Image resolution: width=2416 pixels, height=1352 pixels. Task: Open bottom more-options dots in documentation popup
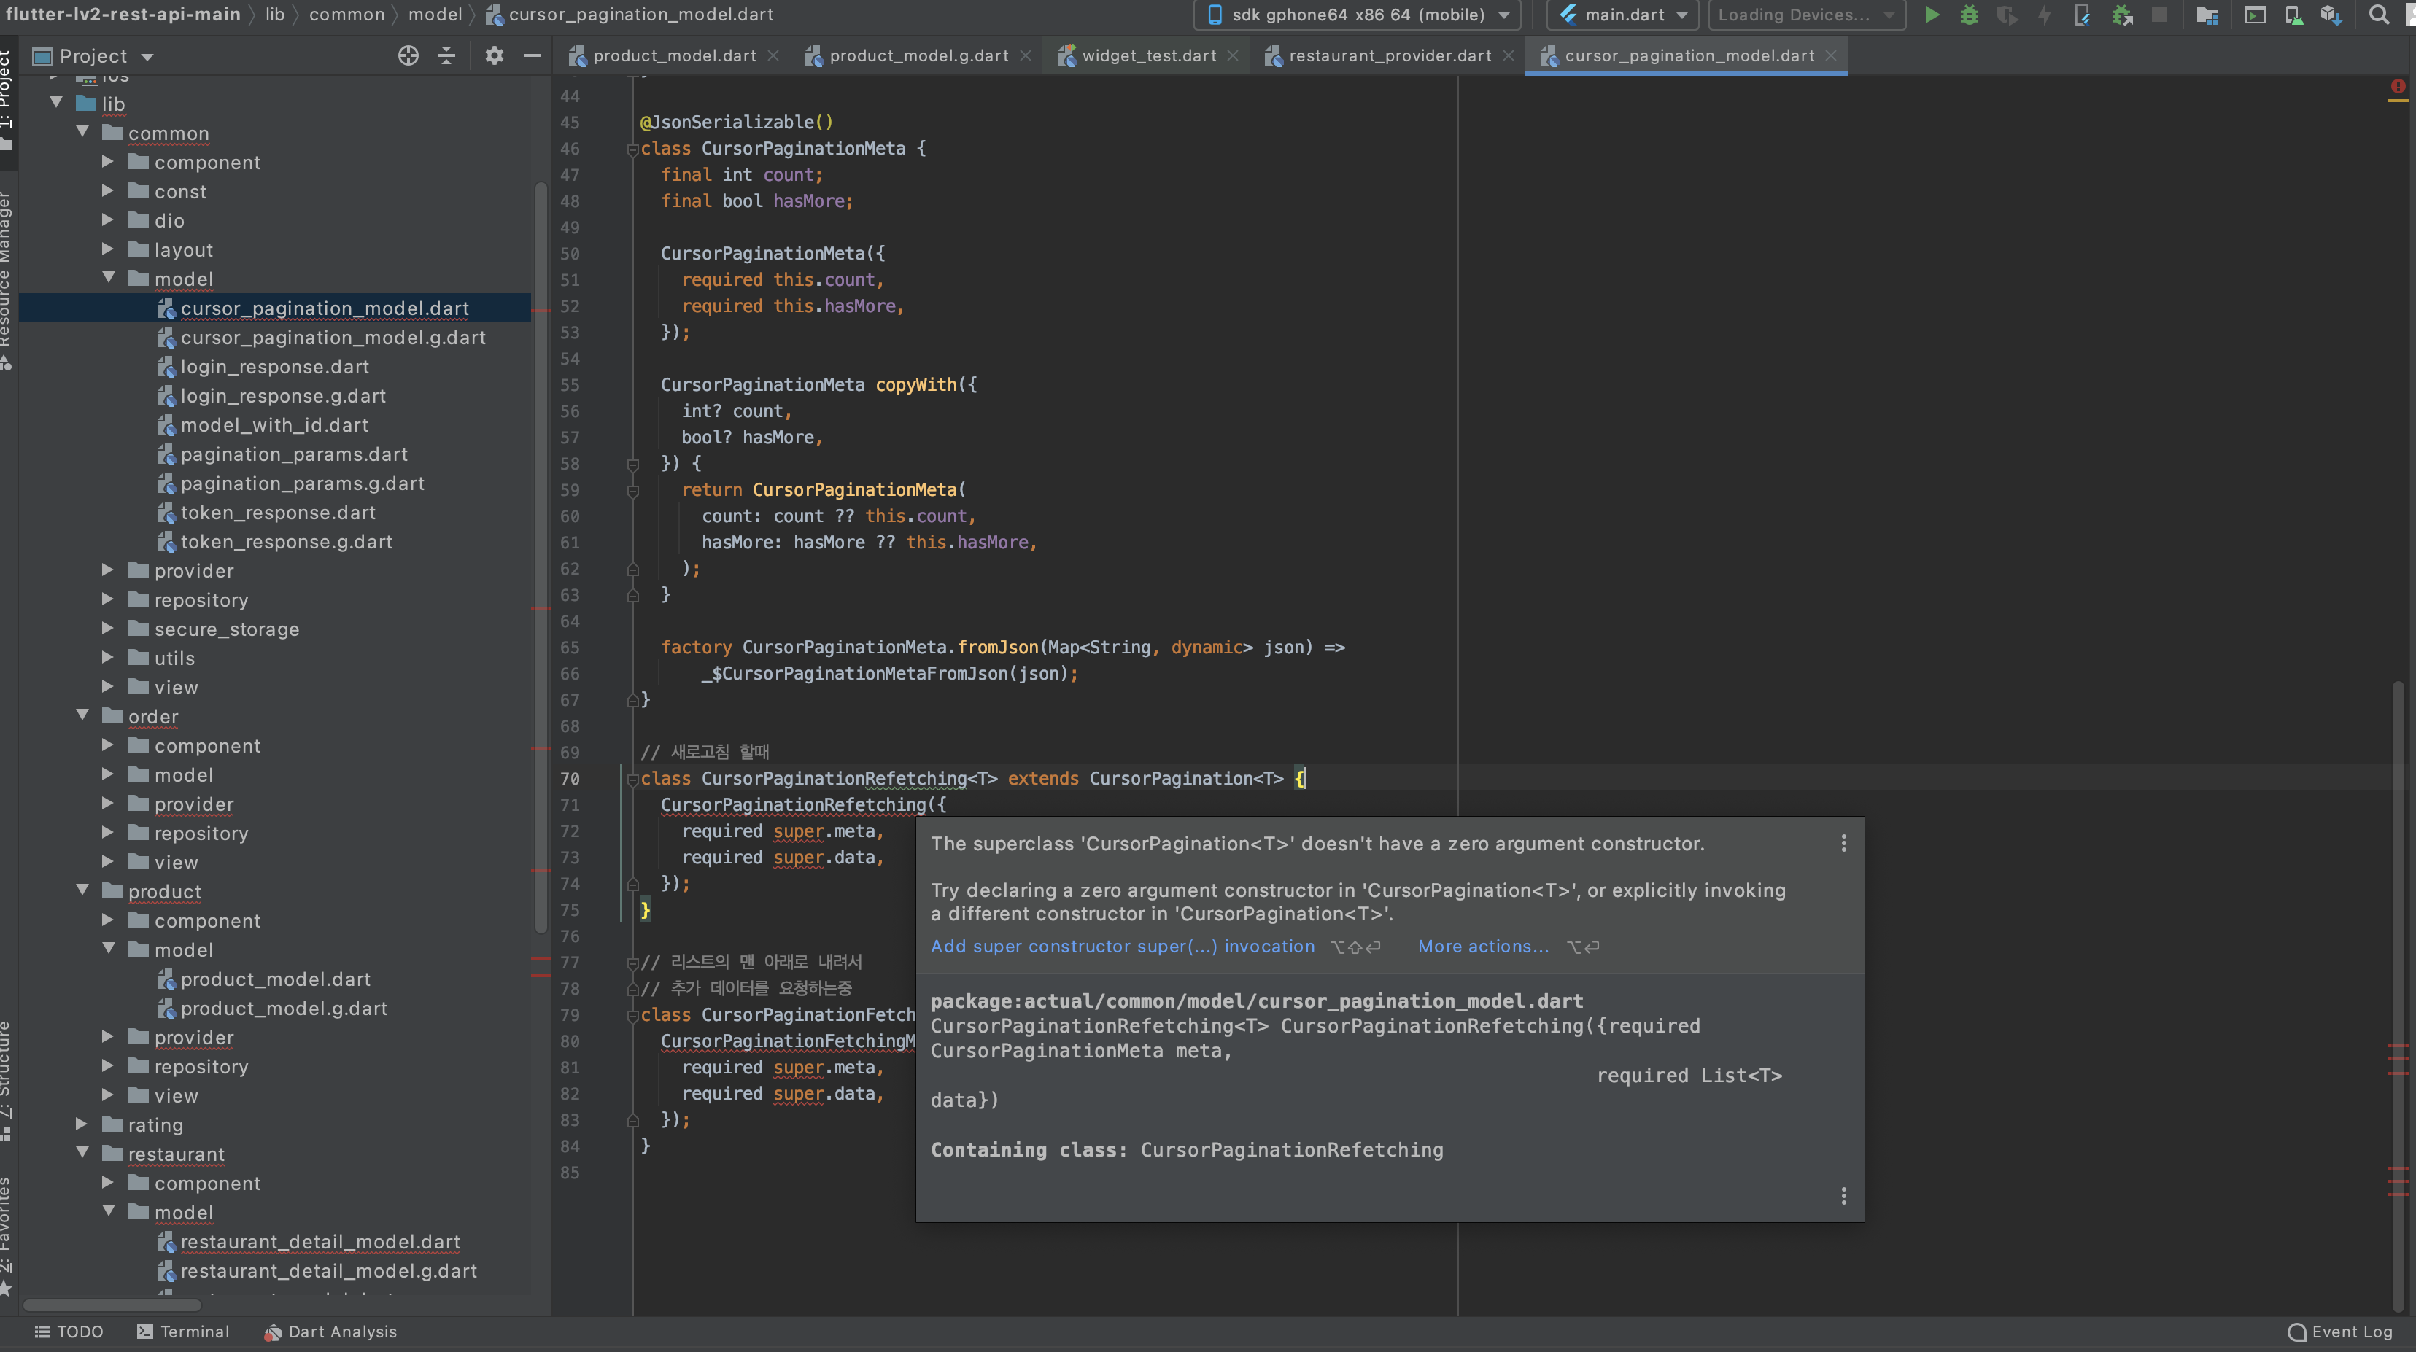point(1844,1197)
